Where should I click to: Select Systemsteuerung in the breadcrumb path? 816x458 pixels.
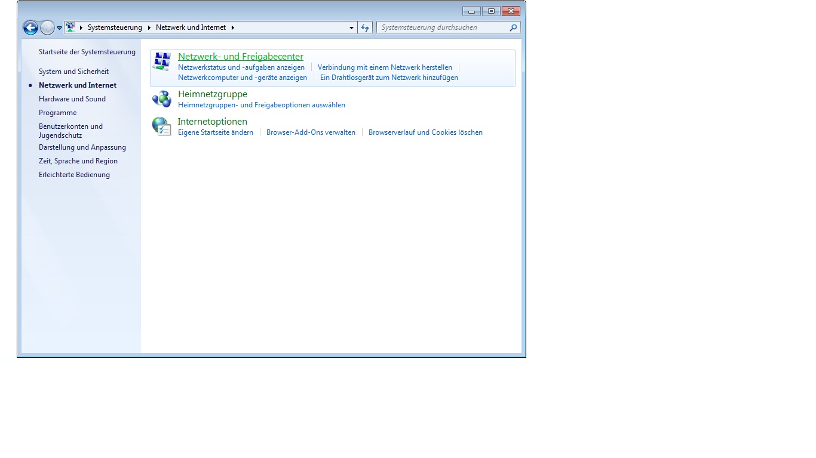pos(115,27)
